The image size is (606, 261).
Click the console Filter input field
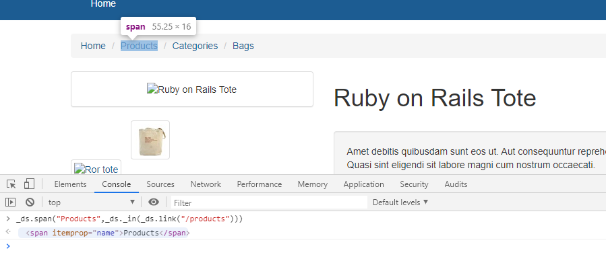tap(269, 202)
